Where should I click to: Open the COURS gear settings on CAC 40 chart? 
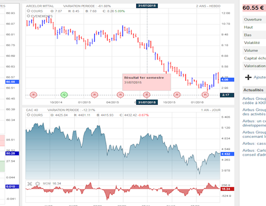28,115
